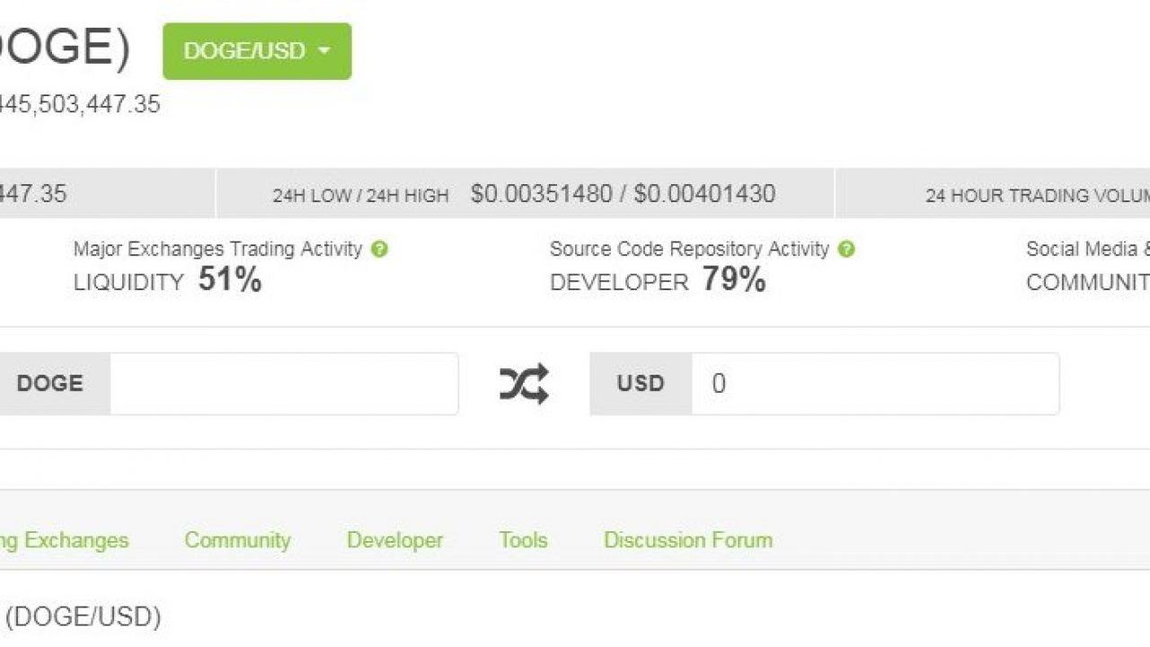Swap currencies using the shuffle arrows icon
1150x647 pixels.
click(524, 385)
